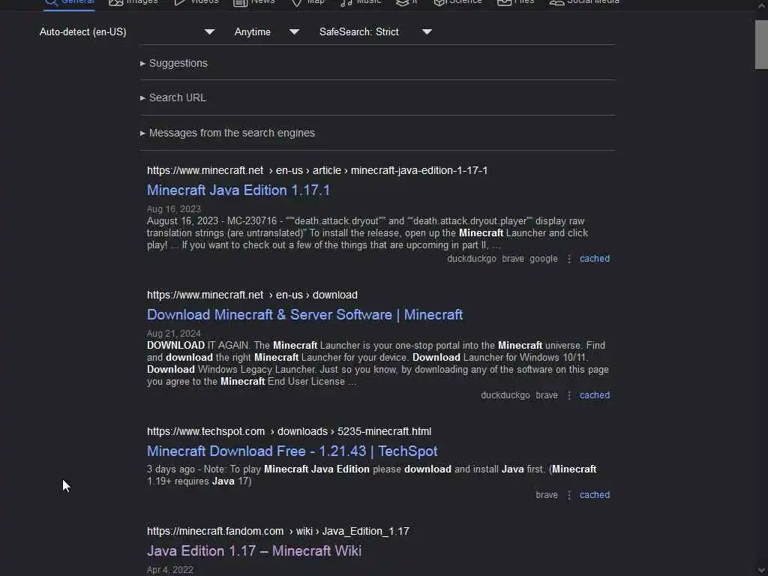Open Java Edition 1.17 – Minecraft Wiki result
Screen dimensions: 768x576
[254, 550]
